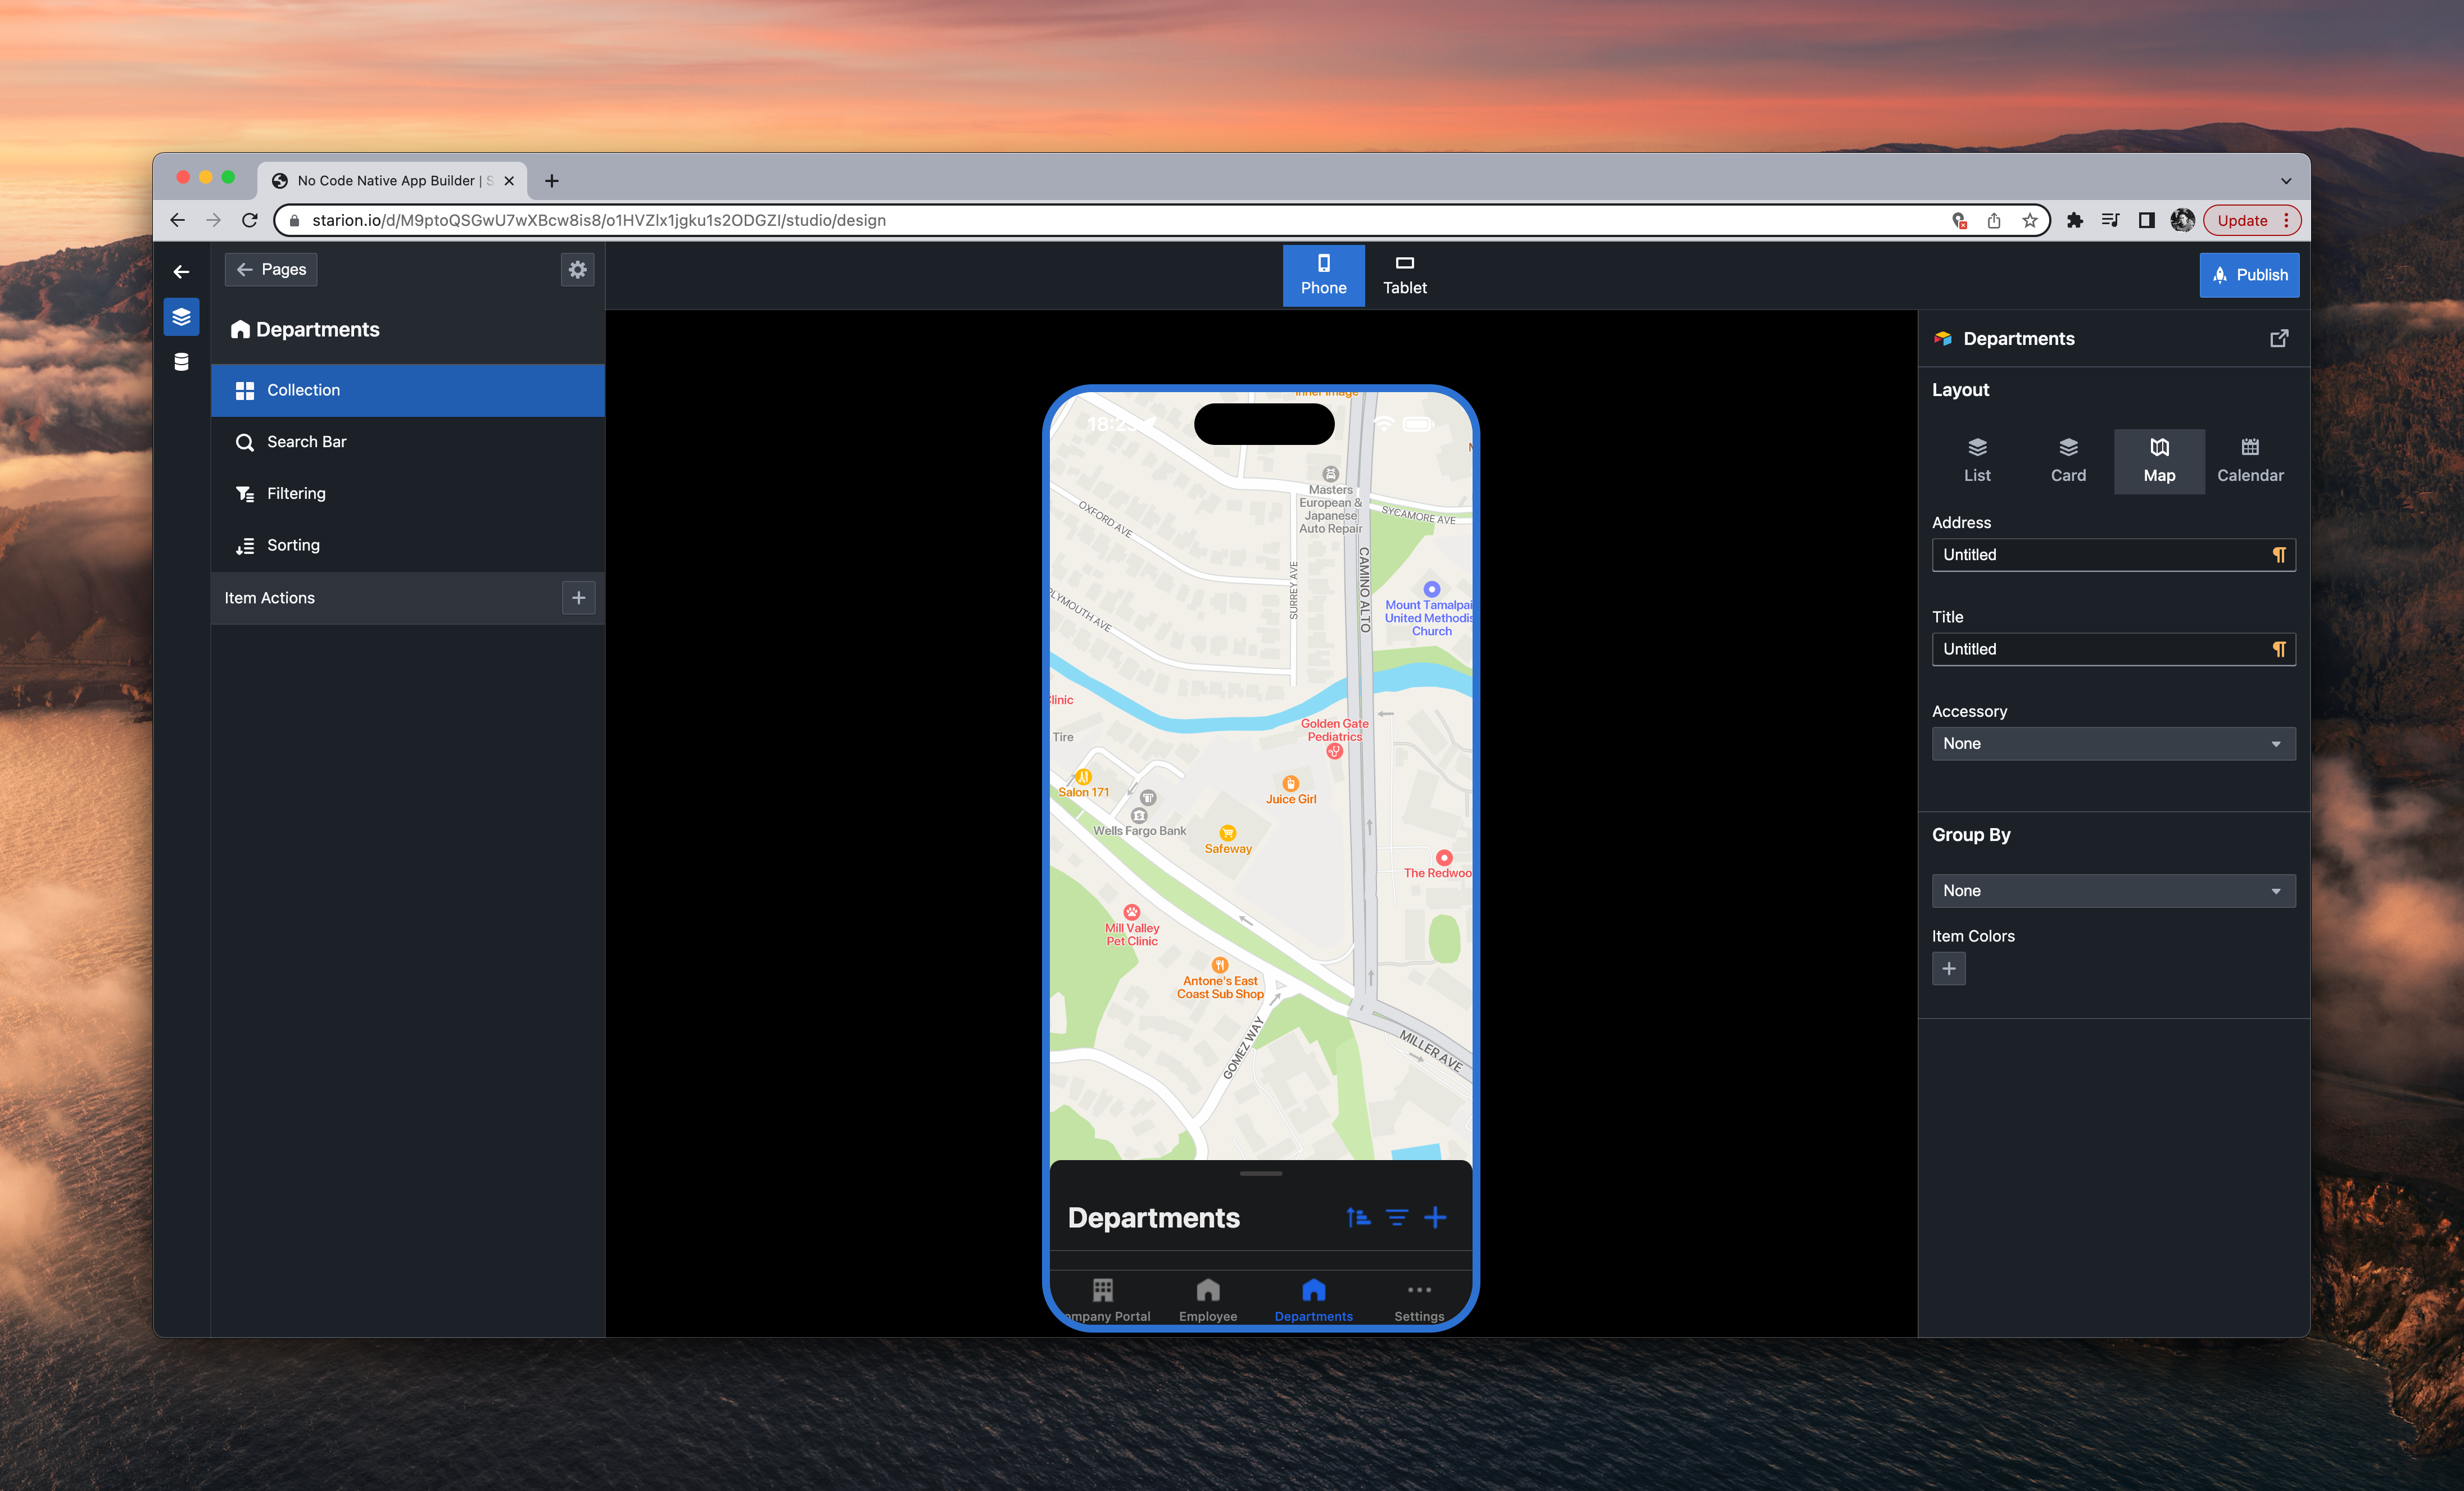Add a new Item Action with the plus

(578, 598)
